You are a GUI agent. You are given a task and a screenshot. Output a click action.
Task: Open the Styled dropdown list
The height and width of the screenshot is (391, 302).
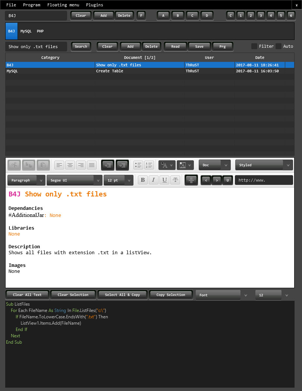(264, 165)
